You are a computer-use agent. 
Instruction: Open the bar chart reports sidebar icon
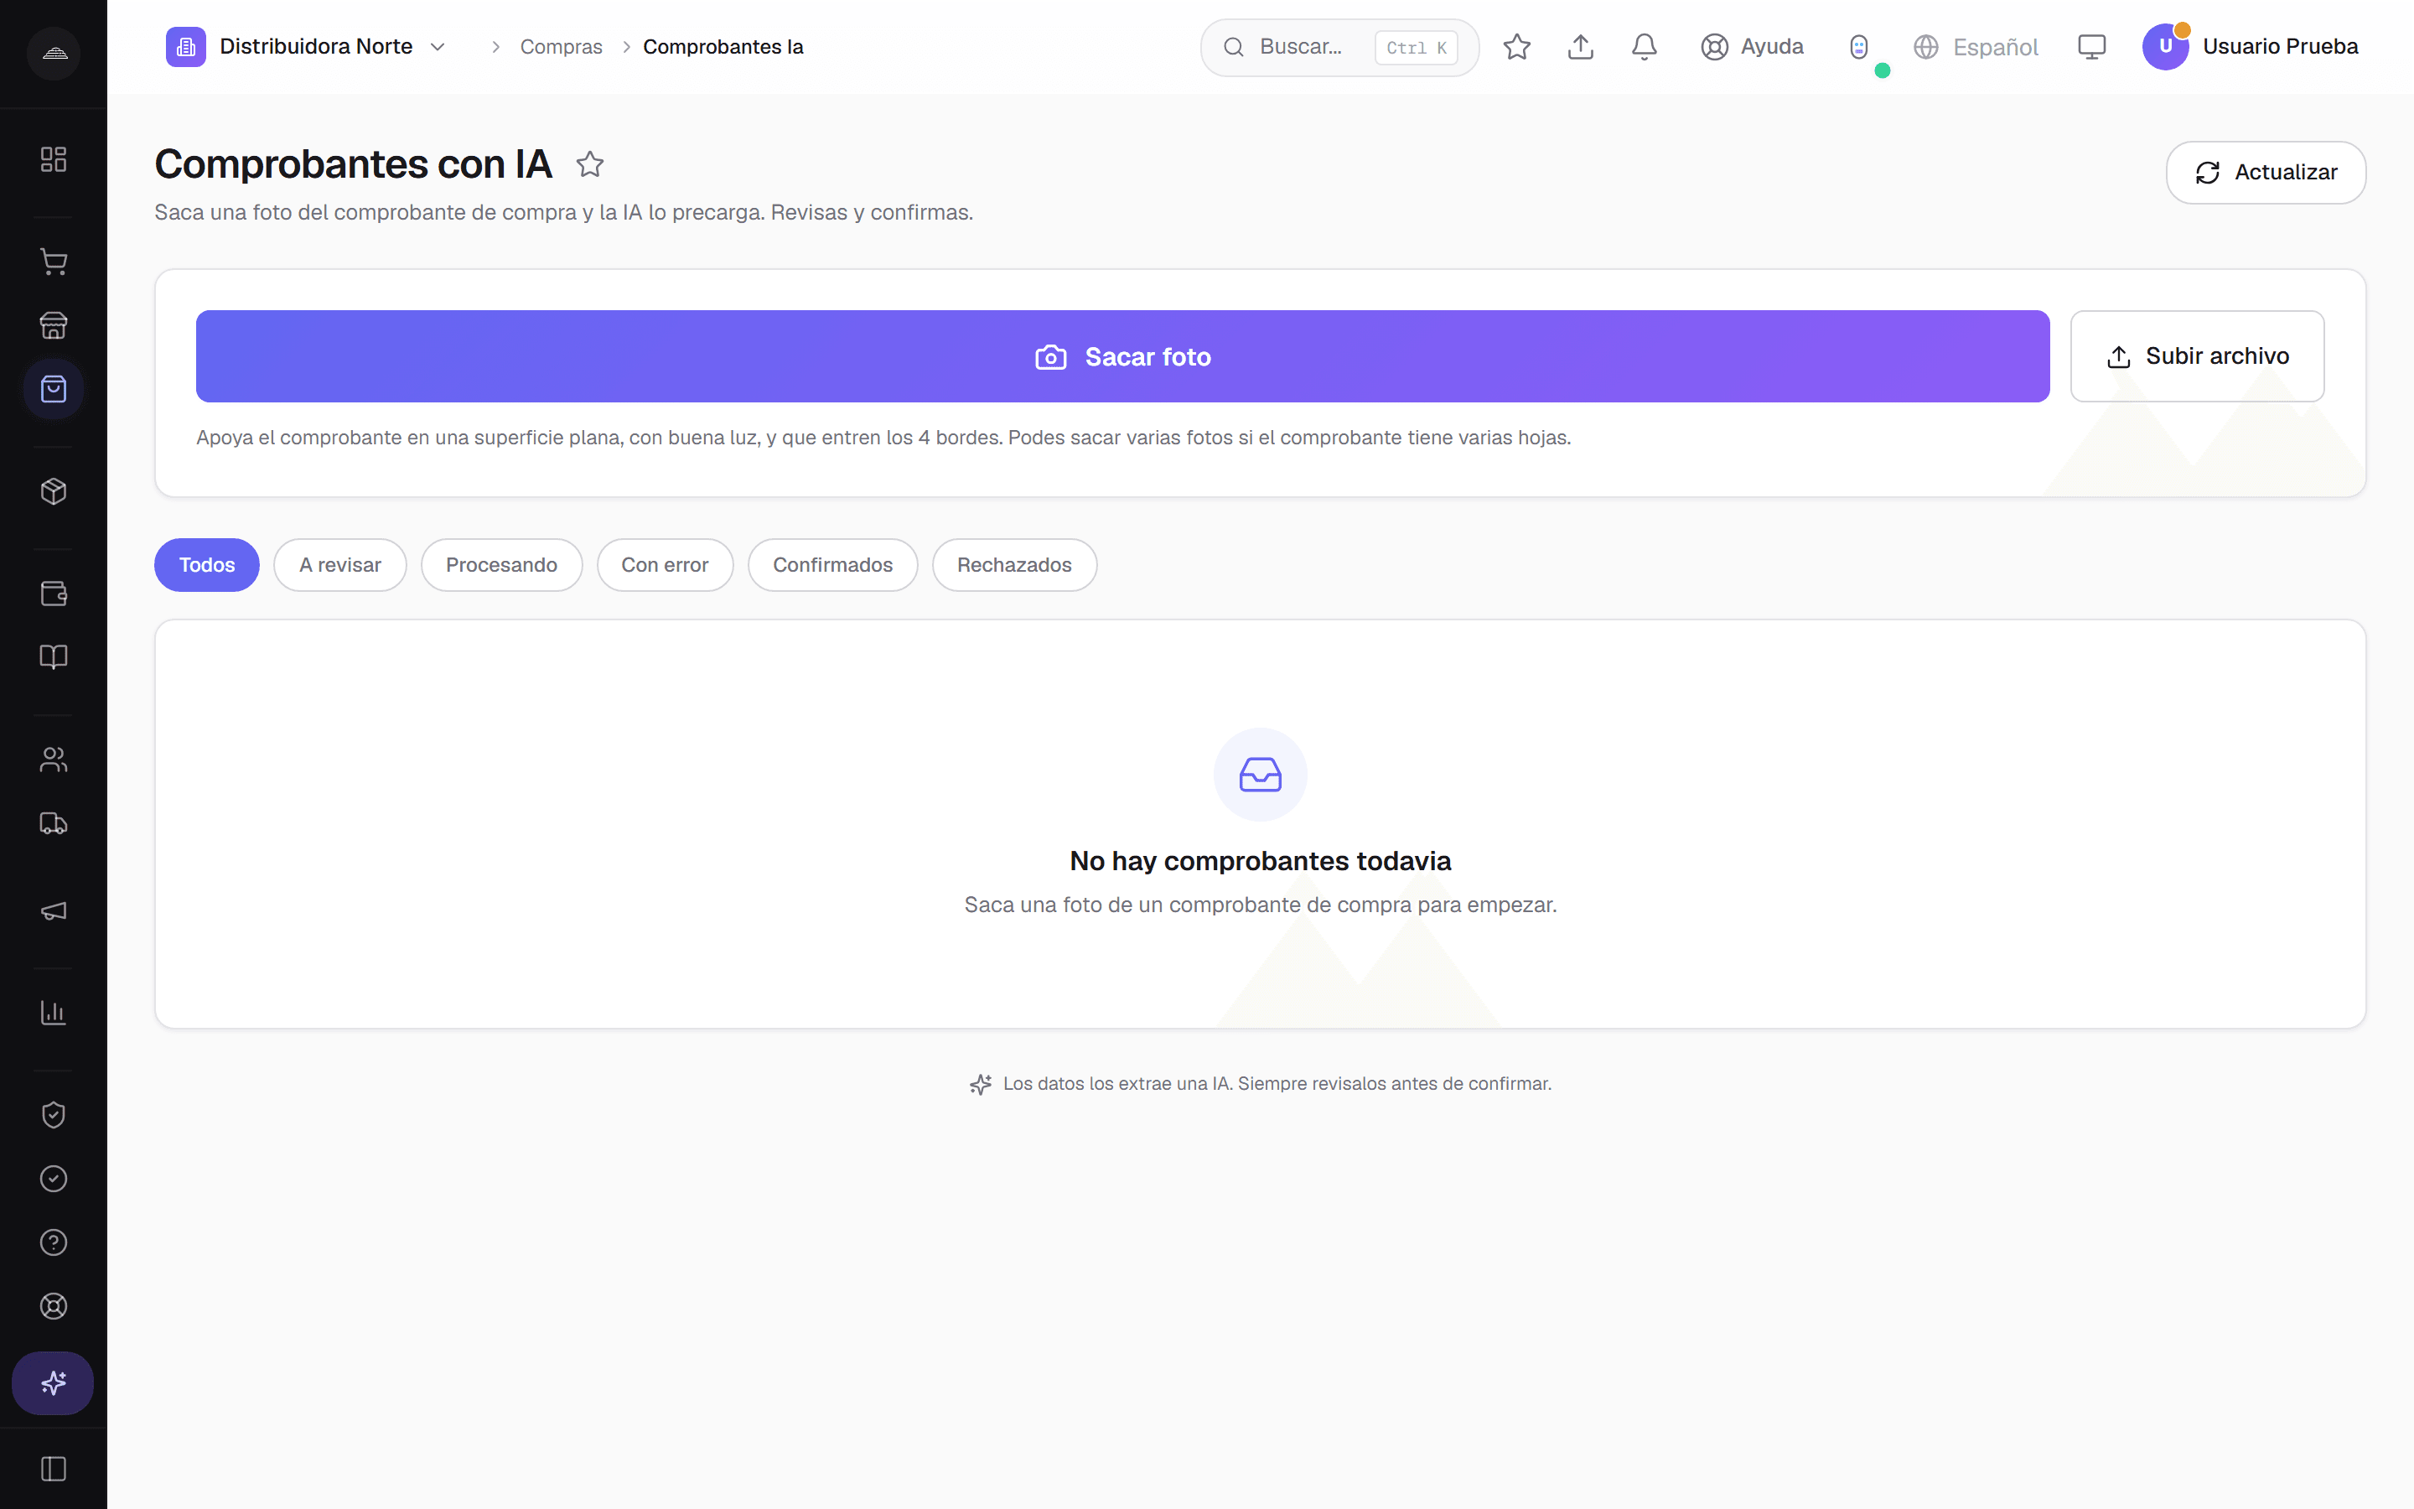(53, 1012)
